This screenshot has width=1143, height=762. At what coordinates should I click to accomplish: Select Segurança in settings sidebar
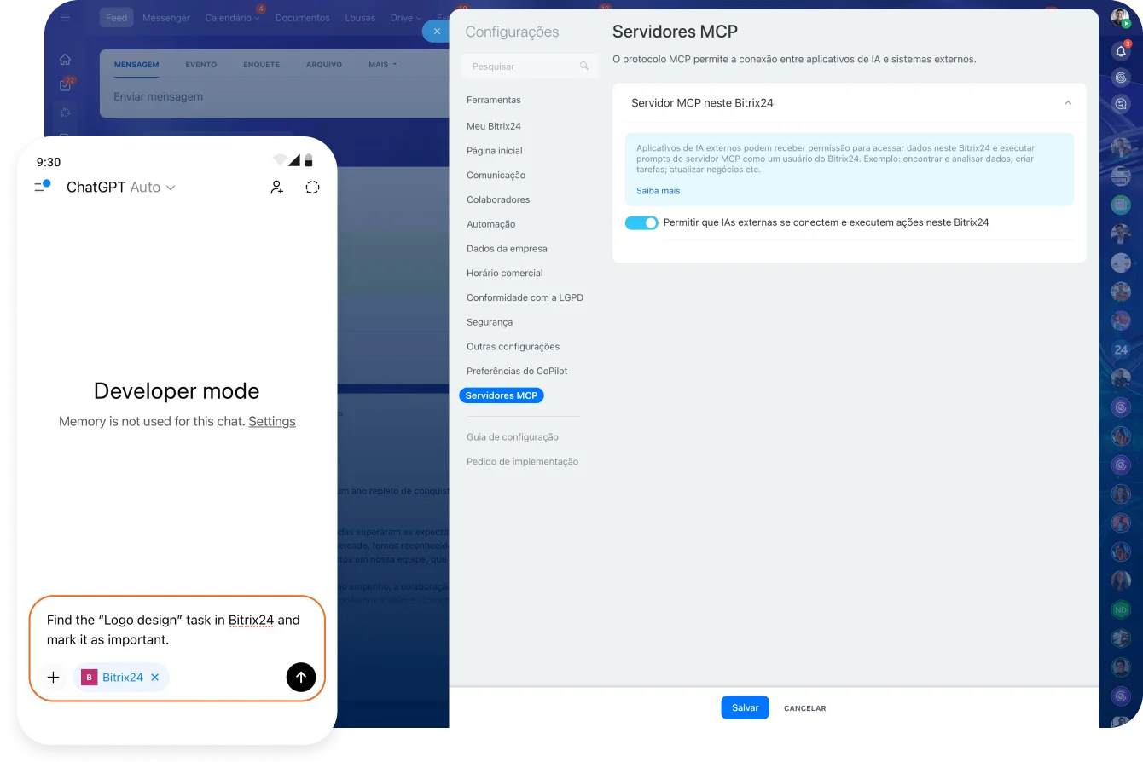[490, 322]
